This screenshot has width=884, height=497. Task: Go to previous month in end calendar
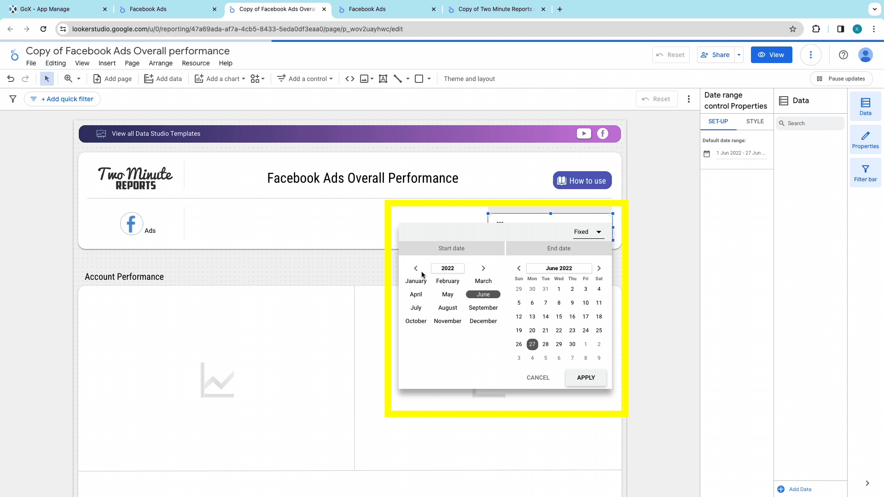tap(519, 268)
